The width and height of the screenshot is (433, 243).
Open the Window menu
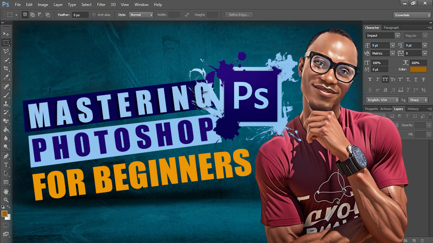(x=141, y=5)
